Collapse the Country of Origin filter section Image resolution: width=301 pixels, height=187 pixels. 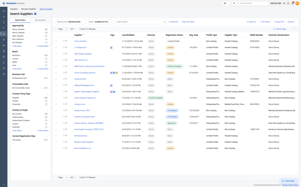pyautogui.click(x=47, y=110)
